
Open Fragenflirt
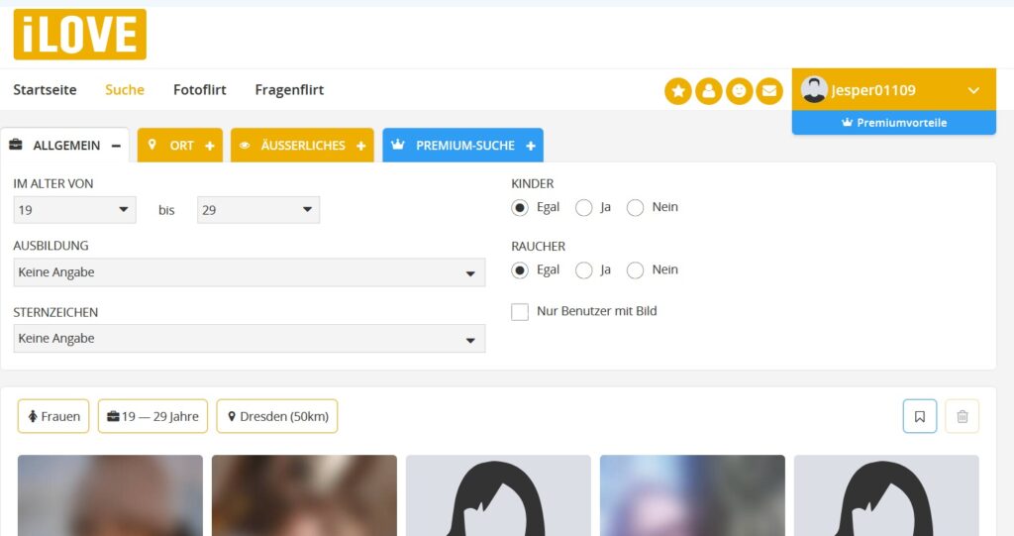pos(289,90)
